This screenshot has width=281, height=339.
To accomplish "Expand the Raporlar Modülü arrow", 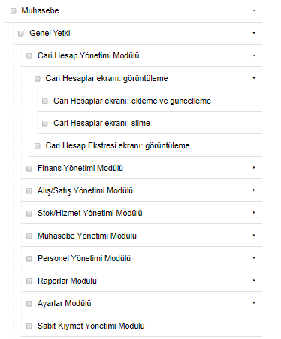I will coord(254,280).
